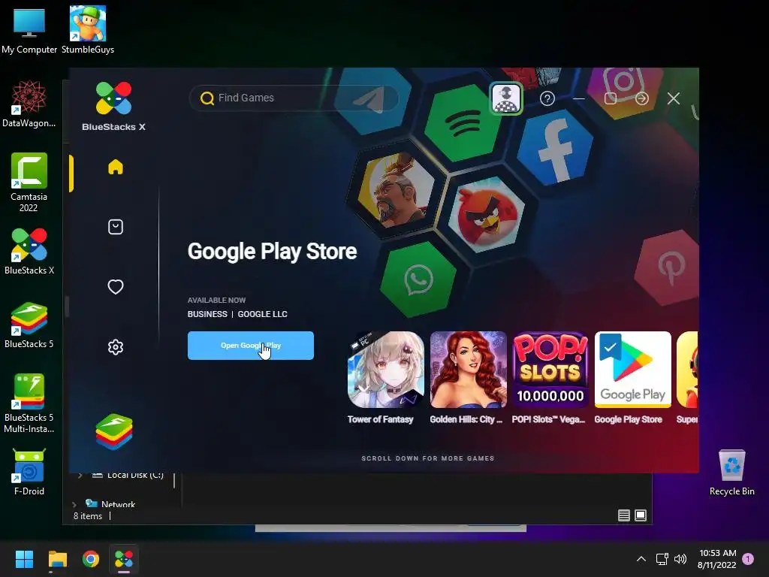769x577 pixels.
Task: Click the Open Google Play button
Action: 251,346
